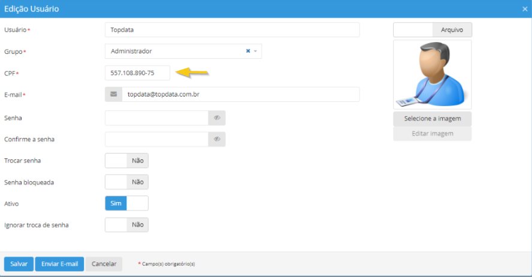The image size is (532, 277).
Task: Click the Enviar E-mail button
Action: point(59,264)
